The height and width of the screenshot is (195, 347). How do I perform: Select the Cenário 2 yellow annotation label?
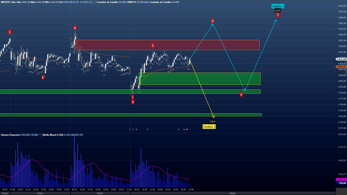[x=209, y=126]
